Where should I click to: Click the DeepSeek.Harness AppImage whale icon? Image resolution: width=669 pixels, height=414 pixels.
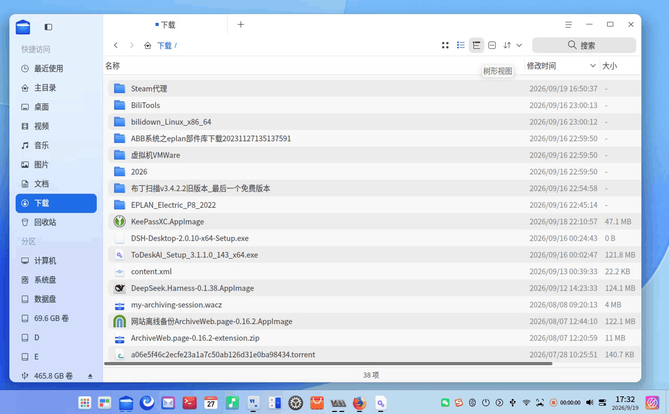120,288
